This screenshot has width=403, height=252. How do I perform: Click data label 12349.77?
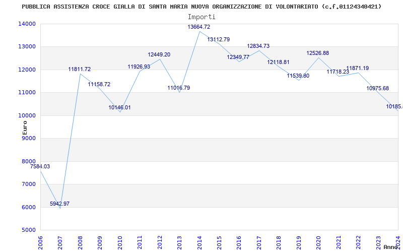[x=238, y=57]
